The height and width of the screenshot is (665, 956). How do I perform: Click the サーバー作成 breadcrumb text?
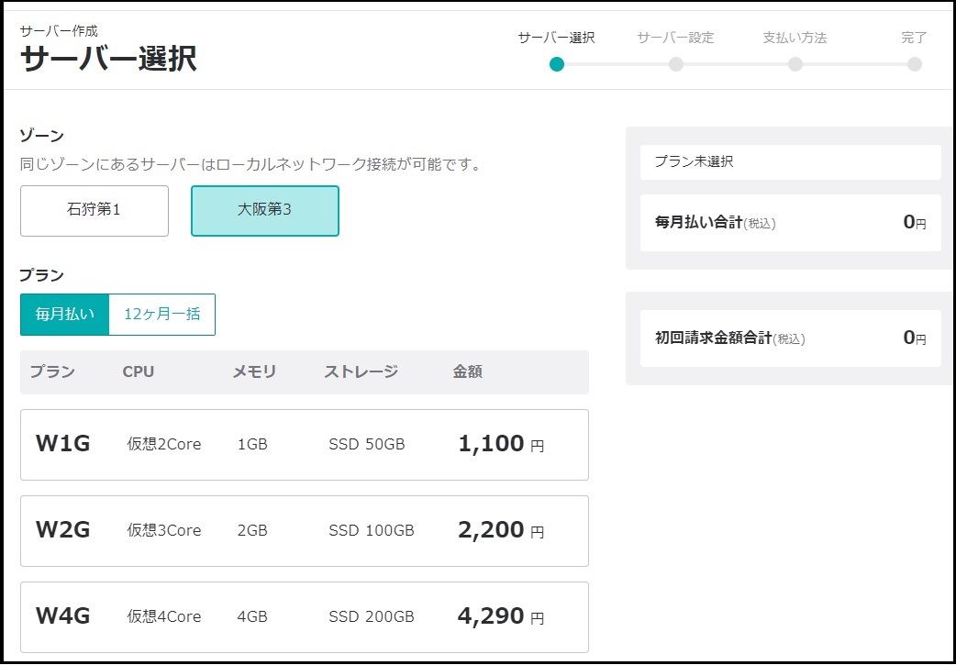point(59,30)
